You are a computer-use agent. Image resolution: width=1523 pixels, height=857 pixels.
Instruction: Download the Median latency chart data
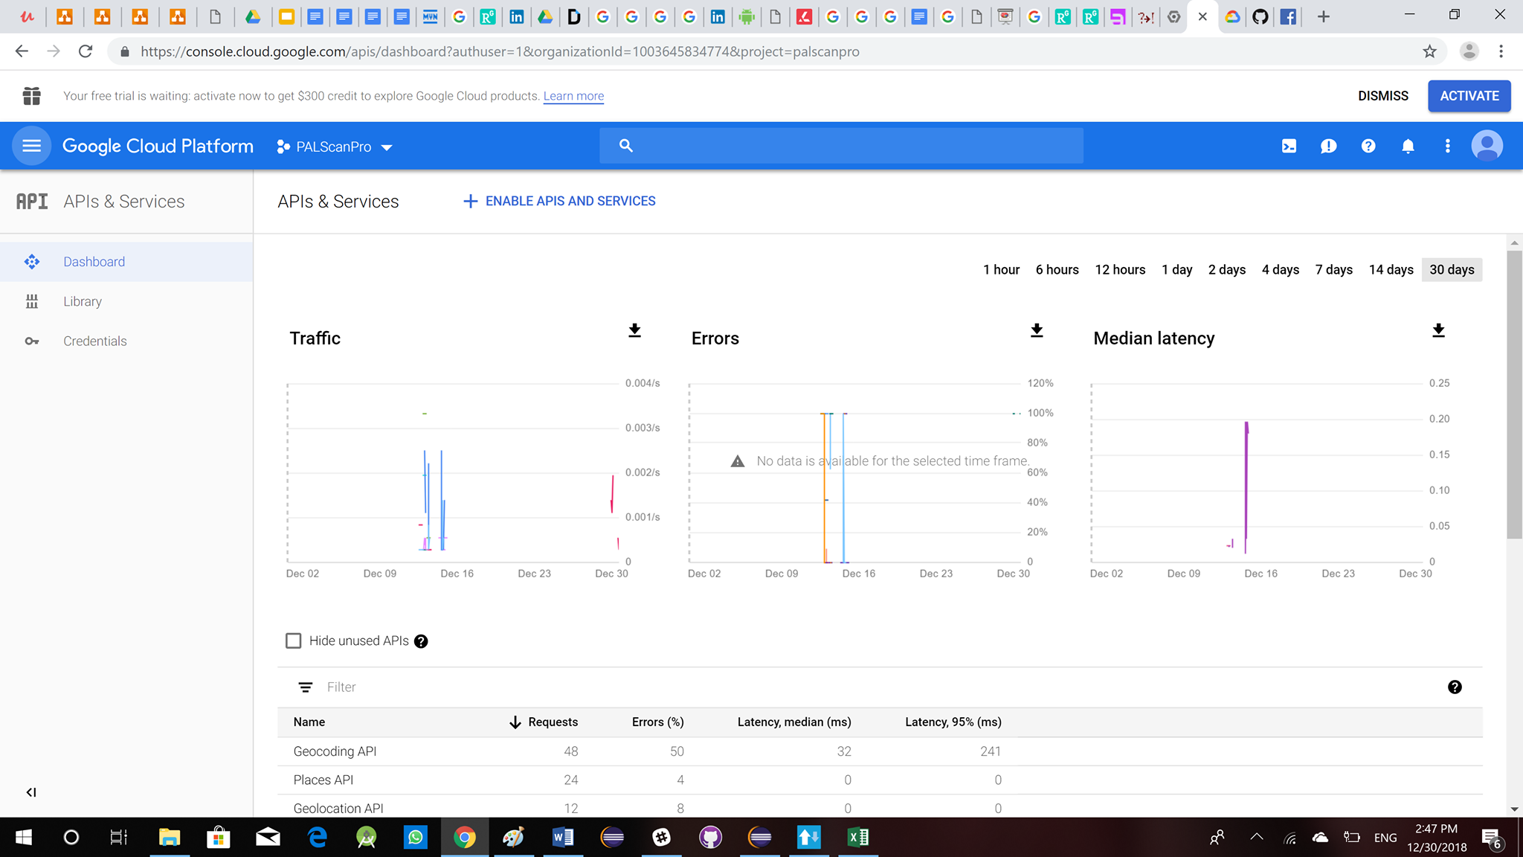point(1438,330)
